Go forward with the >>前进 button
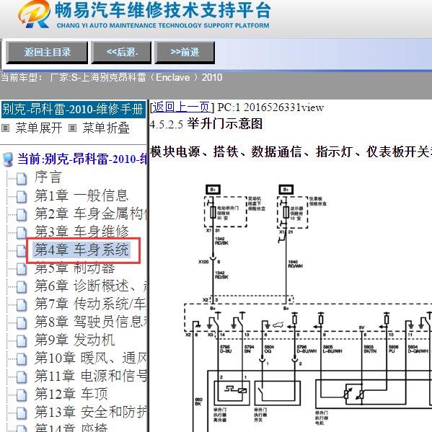This screenshot has width=432, height=432. click(185, 53)
